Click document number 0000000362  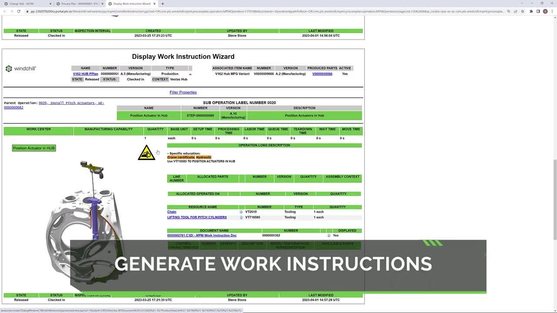(271, 235)
